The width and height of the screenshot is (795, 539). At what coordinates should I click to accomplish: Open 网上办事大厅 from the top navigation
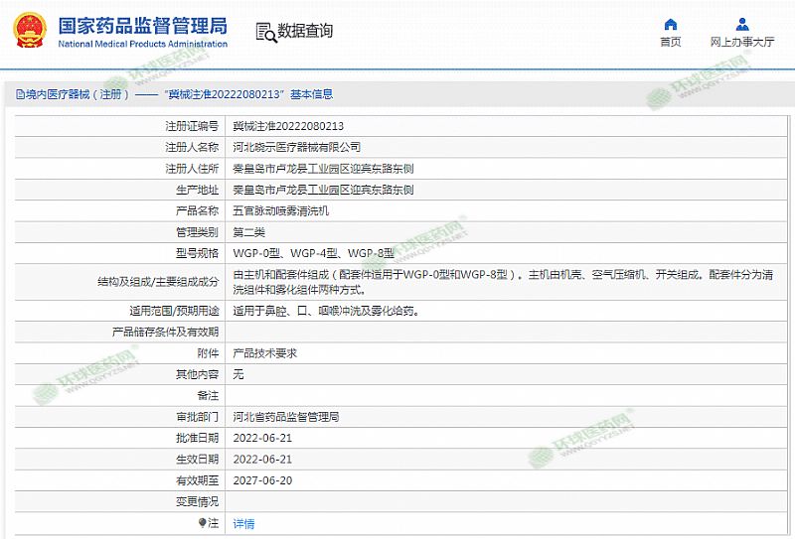pyautogui.click(x=742, y=42)
